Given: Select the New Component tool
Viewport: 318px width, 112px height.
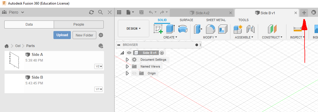Looking at the screenshot, I should click(x=238, y=29).
